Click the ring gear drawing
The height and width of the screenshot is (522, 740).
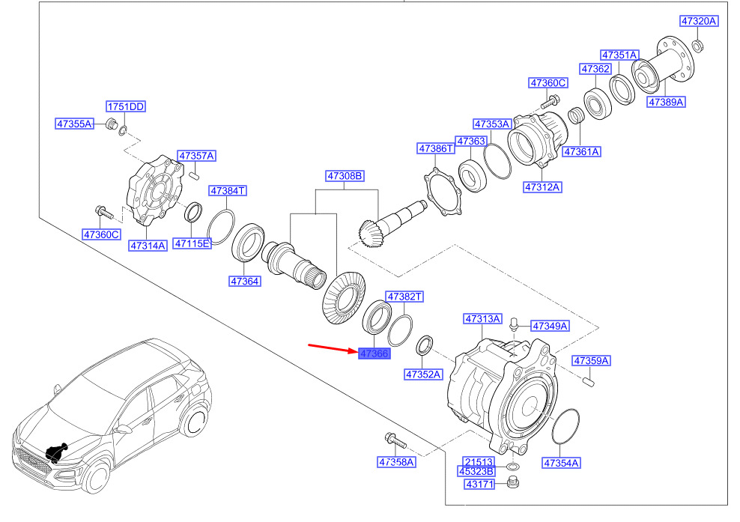tap(344, 298)
